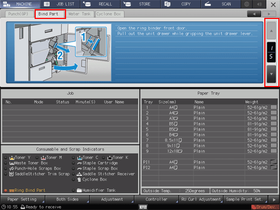Select Tray 1 A4 row
The width and height of the screenshot is (280, 210).
tap(210, 107)
